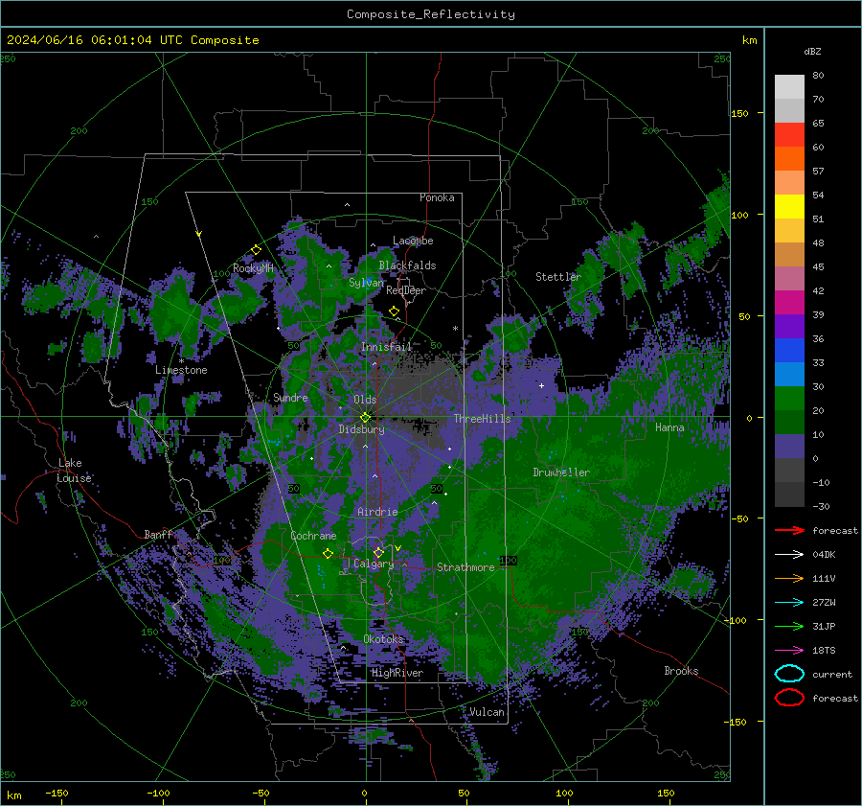Click the Banff label
Screen dimensions: 862x806
(x=158, y=535)
